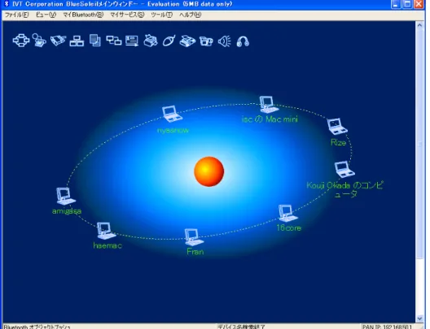The height and width of the screenshot is (329, 430).
Task: Close the BlueSoleil window
Action: click(x=419, y=4)
